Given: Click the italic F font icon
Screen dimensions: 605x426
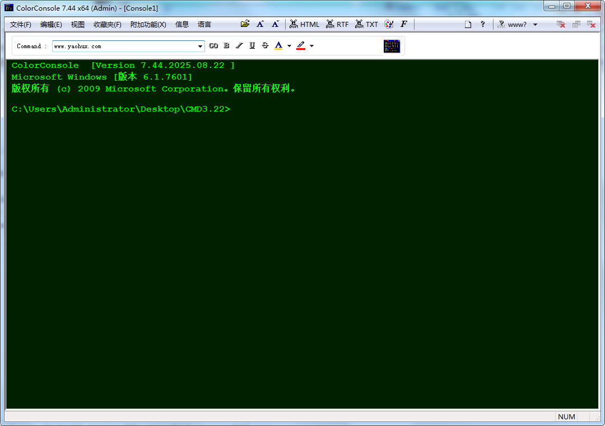Looking at the screenshot, I should click(x=403, y=24).
